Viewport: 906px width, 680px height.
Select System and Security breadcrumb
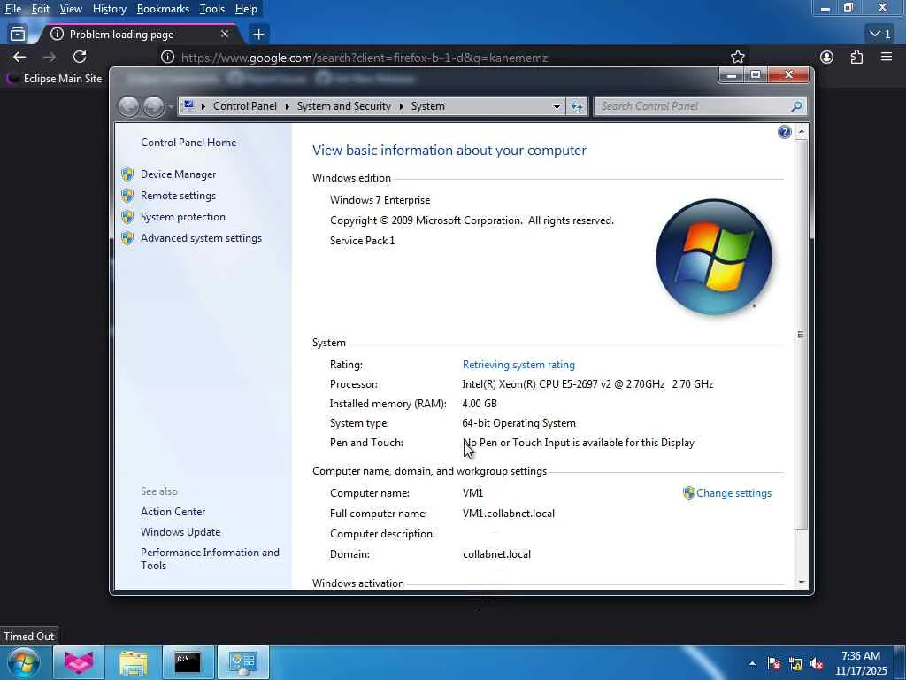344,106
